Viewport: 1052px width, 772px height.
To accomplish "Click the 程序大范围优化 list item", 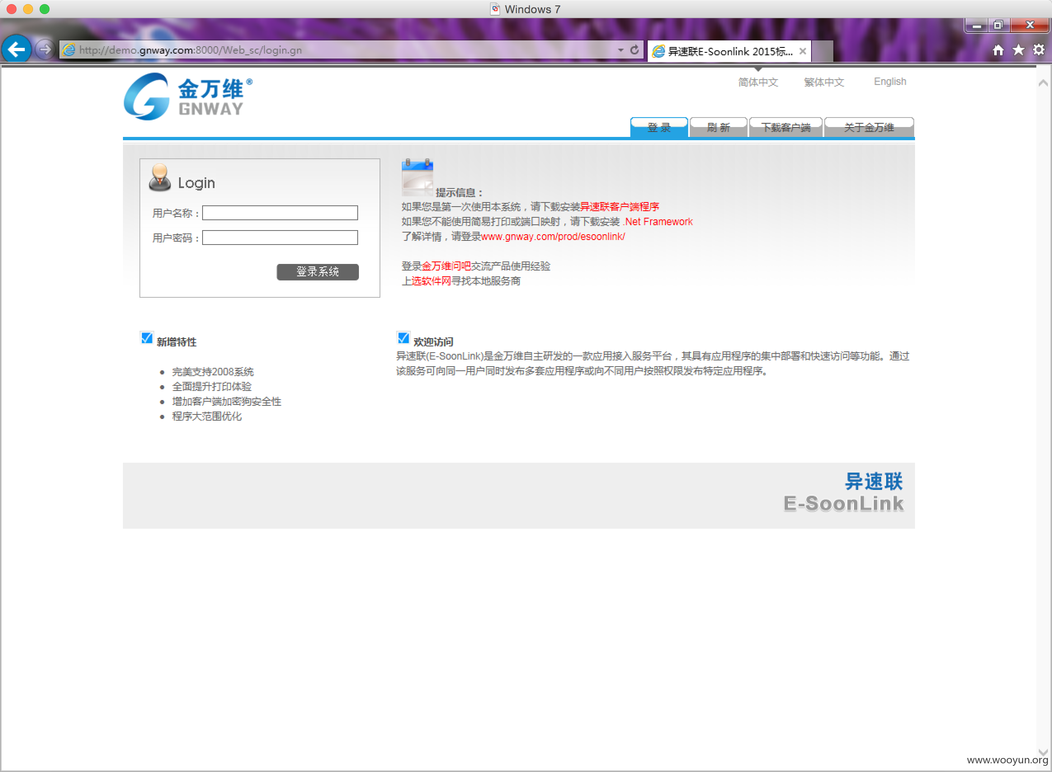I will [207, 417].
